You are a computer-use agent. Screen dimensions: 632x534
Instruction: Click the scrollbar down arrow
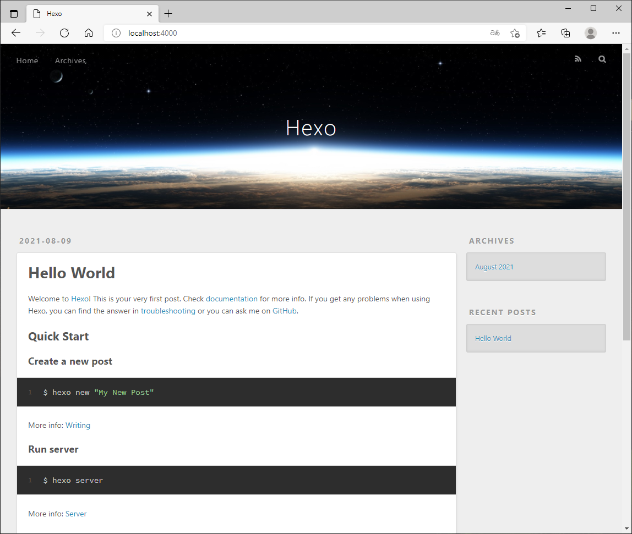tap(626, 529)
